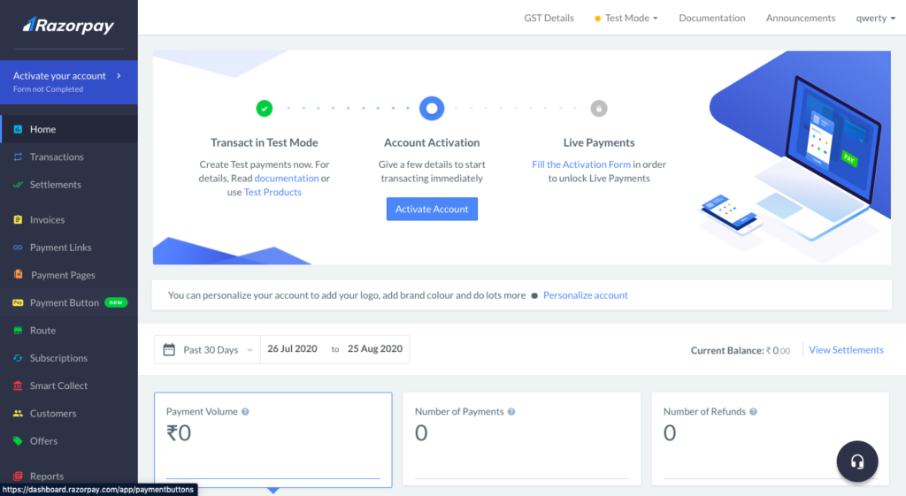Open the Test Products link
Screen dimensions: 906x496
pyautogui.click(x=273, y=192)
